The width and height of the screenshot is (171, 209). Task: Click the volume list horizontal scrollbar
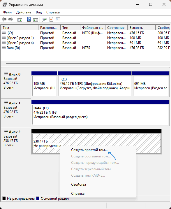coord(73,64)
